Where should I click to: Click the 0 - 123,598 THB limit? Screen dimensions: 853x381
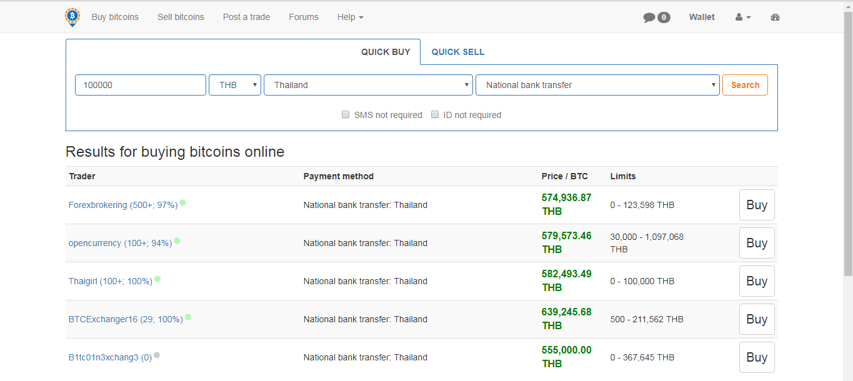tap(642, 205)
